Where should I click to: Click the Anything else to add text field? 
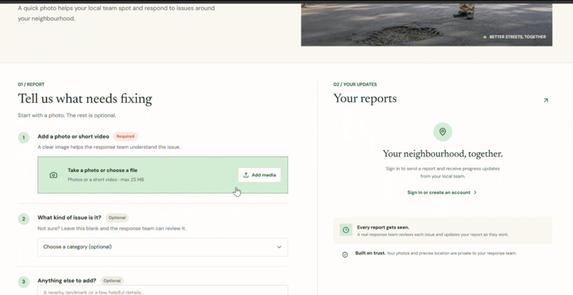click(163, 290)
